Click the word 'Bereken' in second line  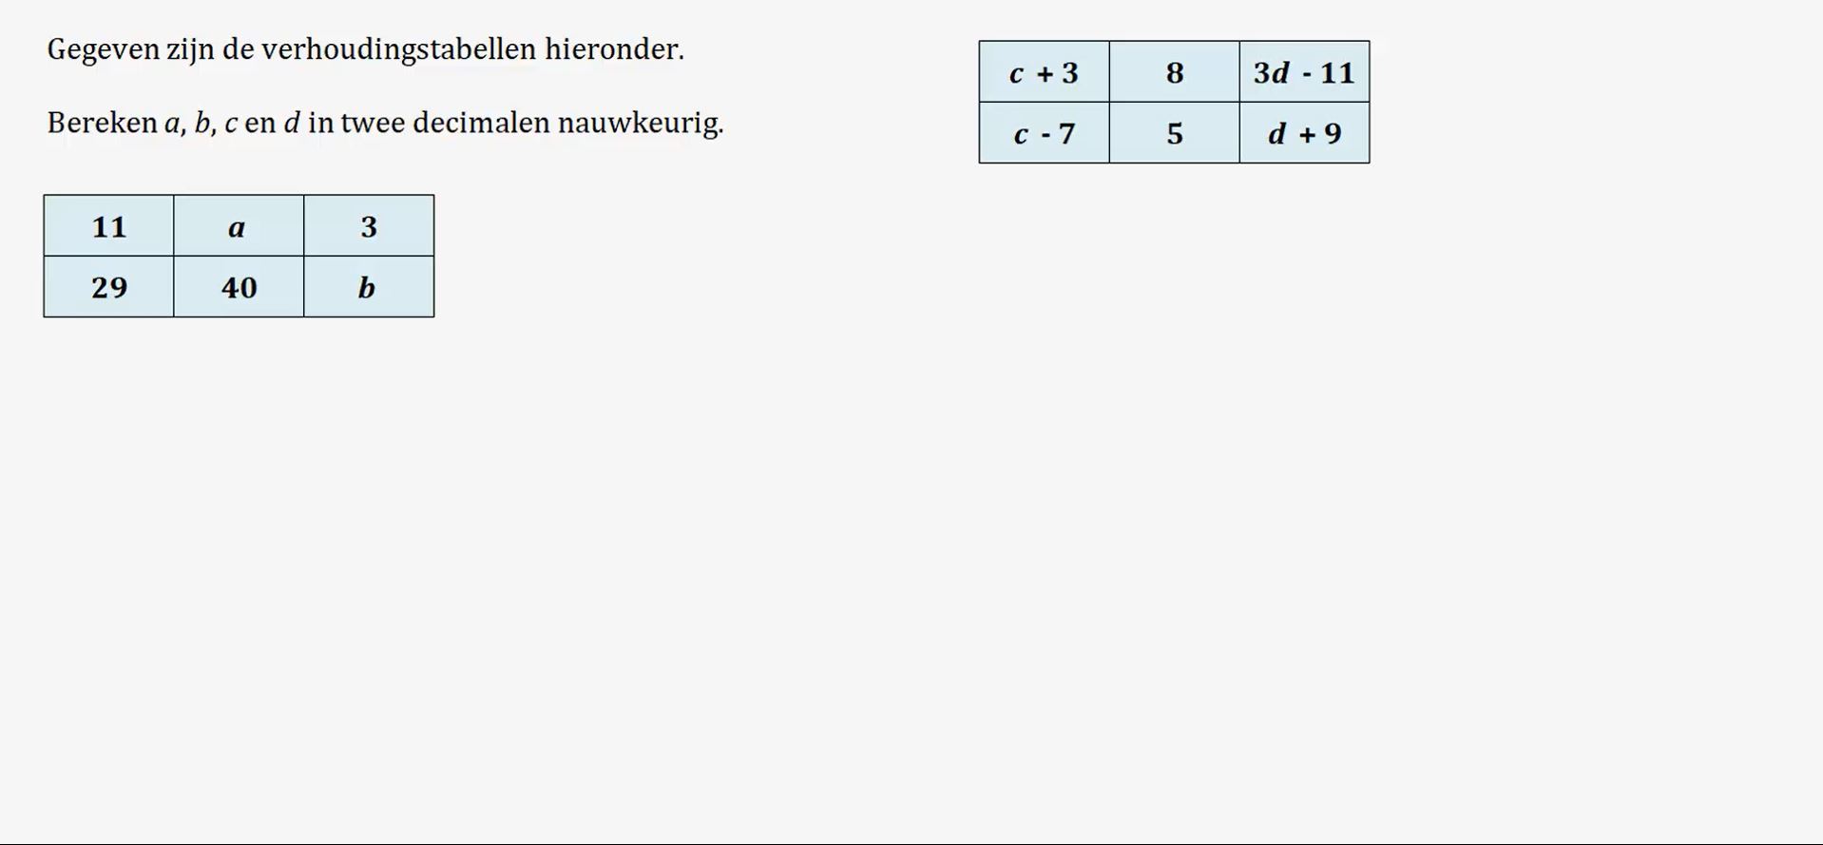(102, 124)
